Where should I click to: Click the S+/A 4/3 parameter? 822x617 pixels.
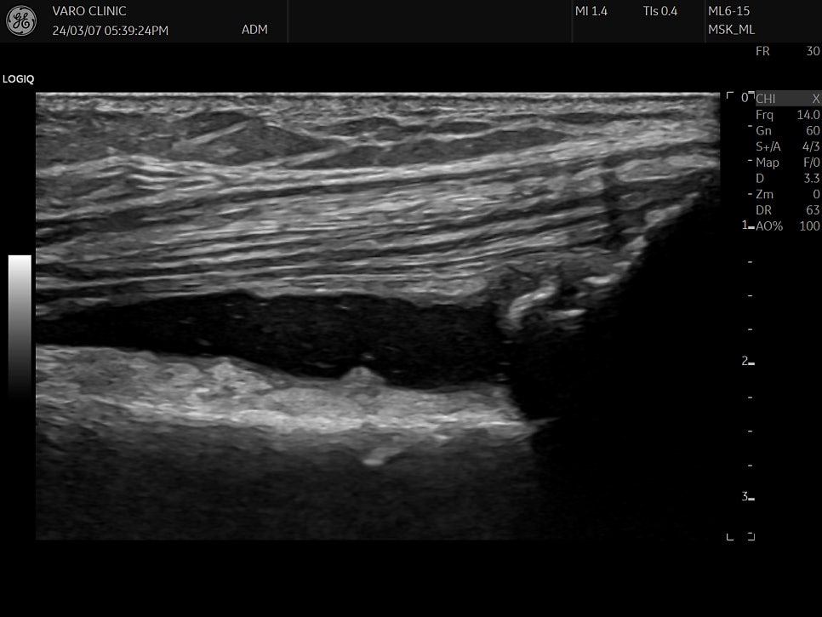coord(787,146)
